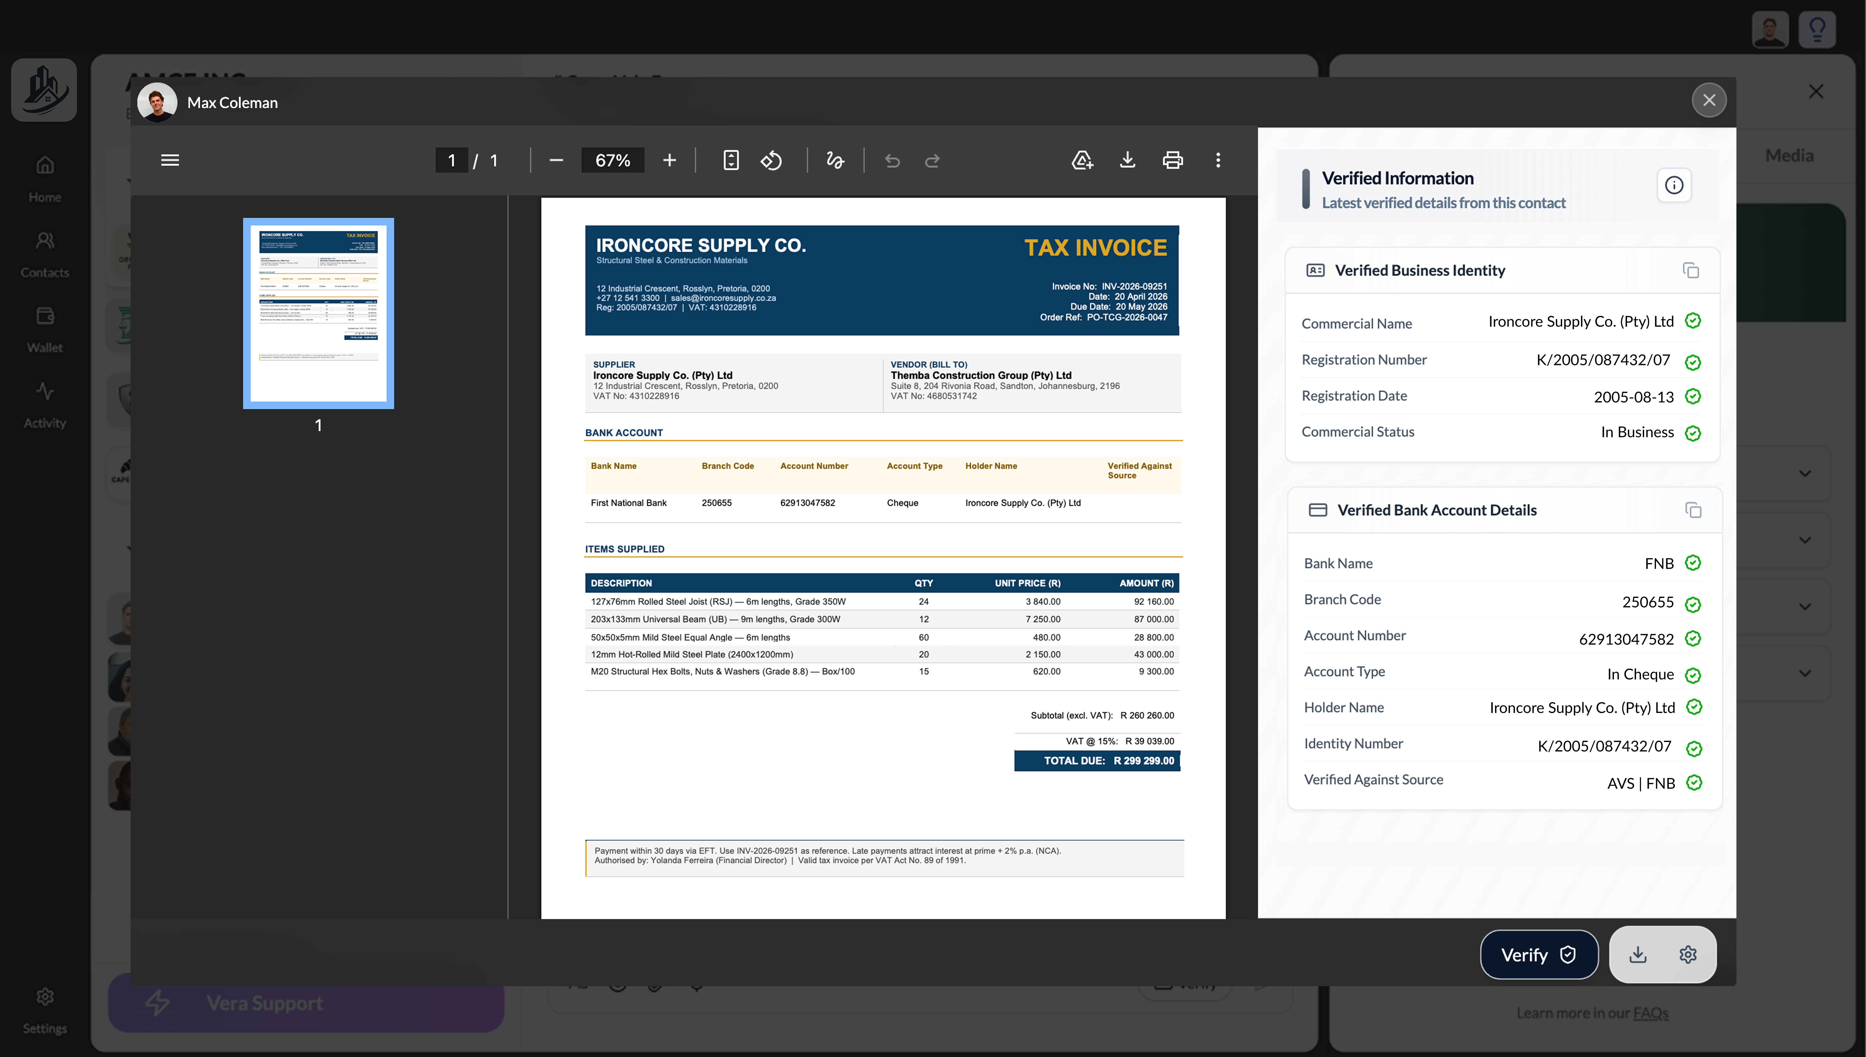
Task: Open the Verified Information info tooltip
Action: [1674, 185]
